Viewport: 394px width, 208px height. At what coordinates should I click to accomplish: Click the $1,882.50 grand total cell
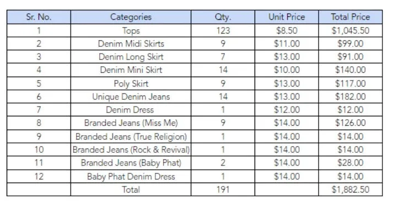[350, 190]
